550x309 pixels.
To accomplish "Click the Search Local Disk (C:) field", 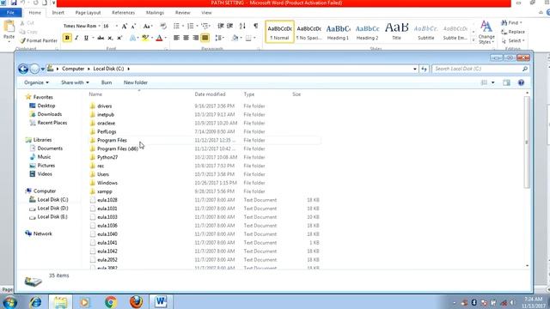I will click(480, 69).
